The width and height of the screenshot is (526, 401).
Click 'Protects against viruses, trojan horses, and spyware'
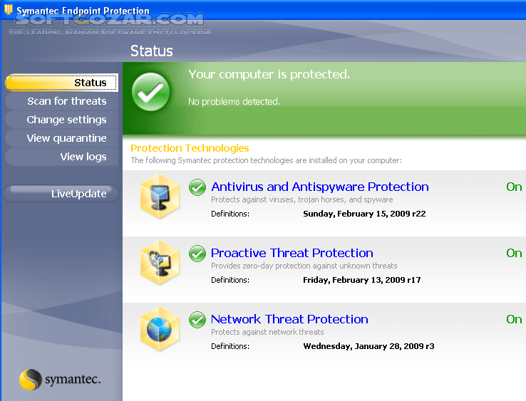(302, 200)
